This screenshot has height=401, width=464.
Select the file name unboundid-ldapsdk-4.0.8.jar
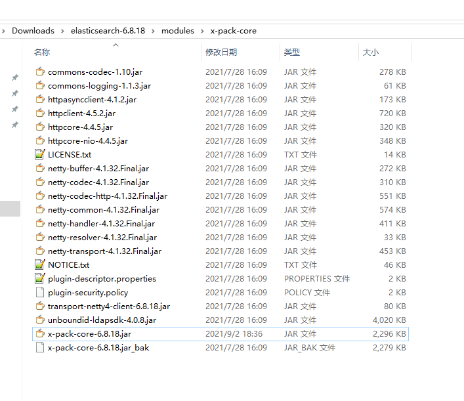102,320
